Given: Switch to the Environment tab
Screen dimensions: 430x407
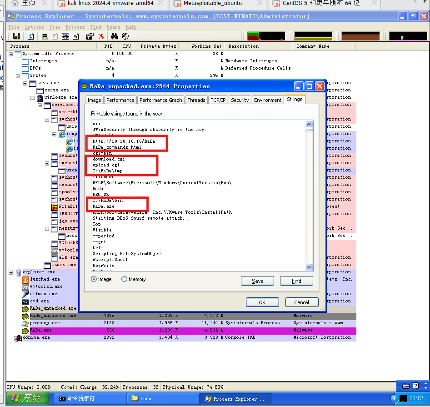Looking at the screenshot, I should click(268, 100).
